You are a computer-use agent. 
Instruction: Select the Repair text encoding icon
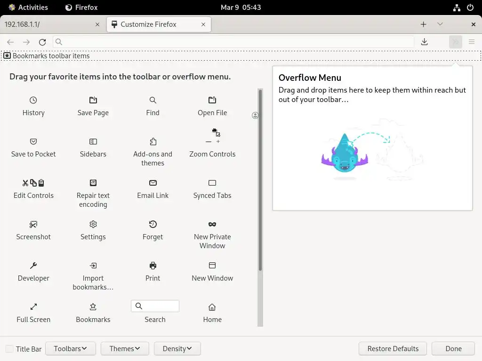click(x=93, y=183)
